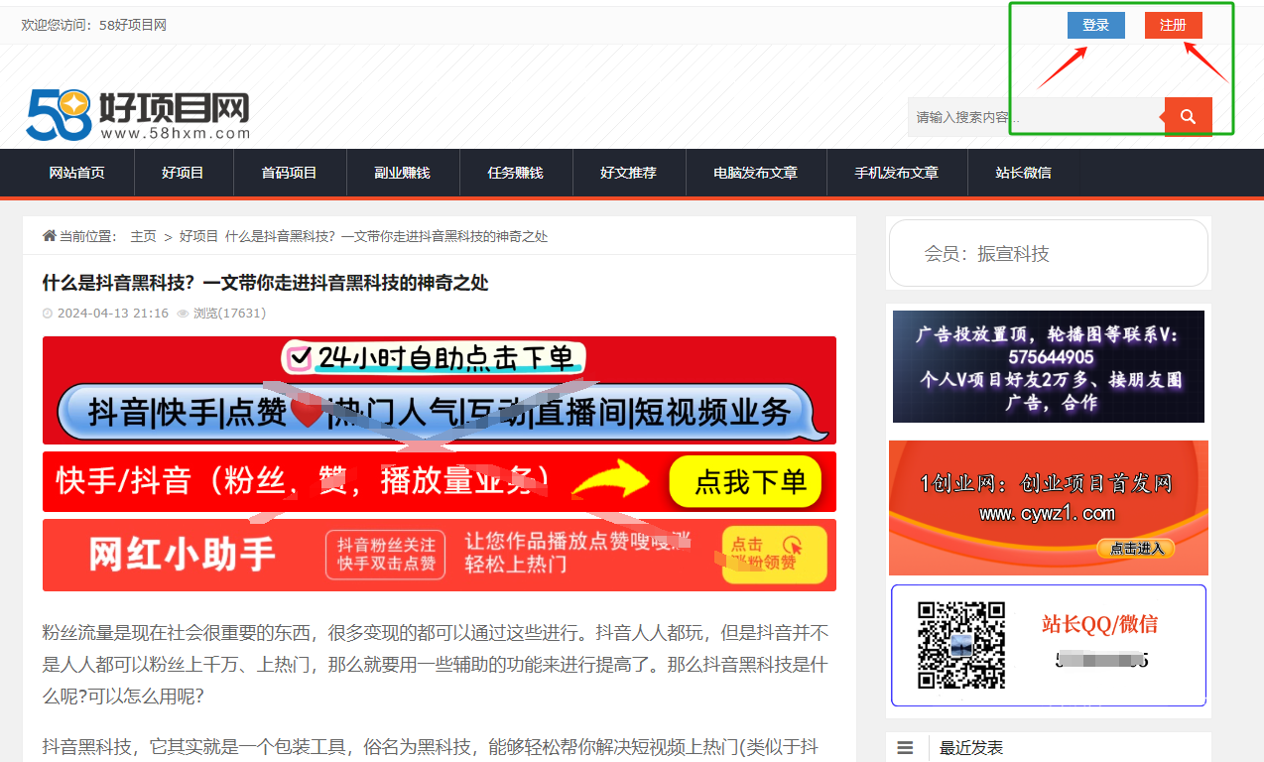The width and height of the screenshot is (1264, 762).
Task: Click the 主页 breadcrumb link
Action: [144, 236]
